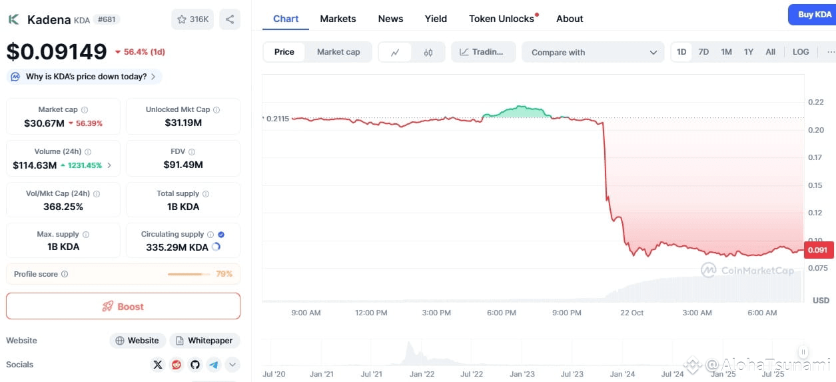Click the Boost button
The height and width of the screenshot is (382, 836).
[x=123, y=306]
